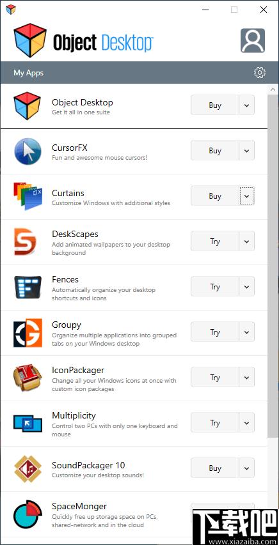Screen dimensions: 279x545
Task: Click the scrollbar up arrow
Action: 273,89
